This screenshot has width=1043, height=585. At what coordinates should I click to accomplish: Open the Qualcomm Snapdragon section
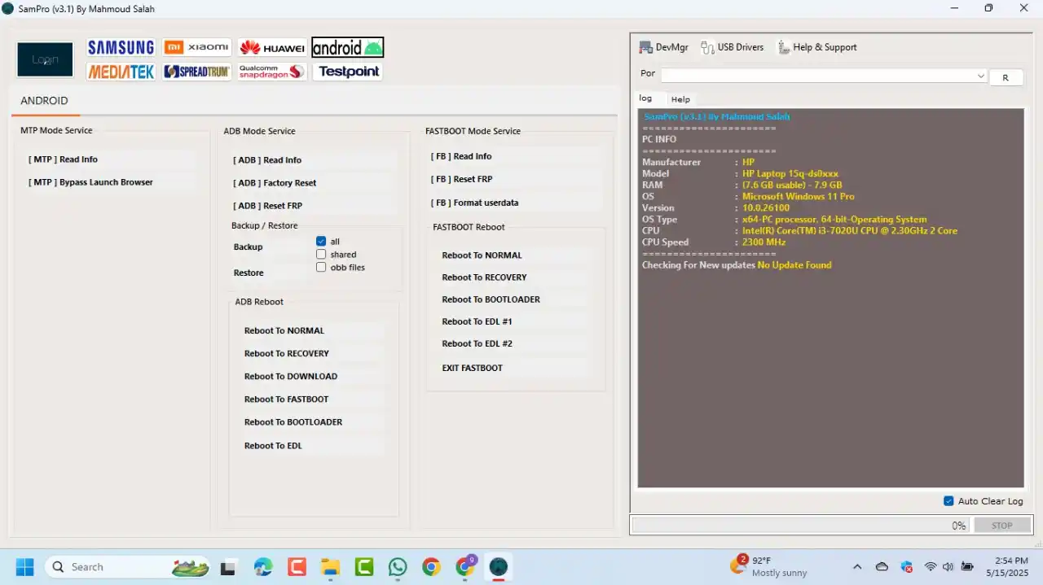272,72
